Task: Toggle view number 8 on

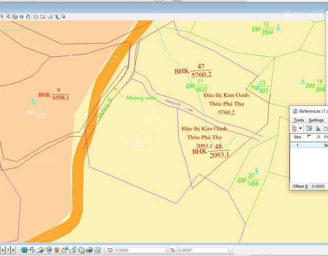Action: [13, 250]
